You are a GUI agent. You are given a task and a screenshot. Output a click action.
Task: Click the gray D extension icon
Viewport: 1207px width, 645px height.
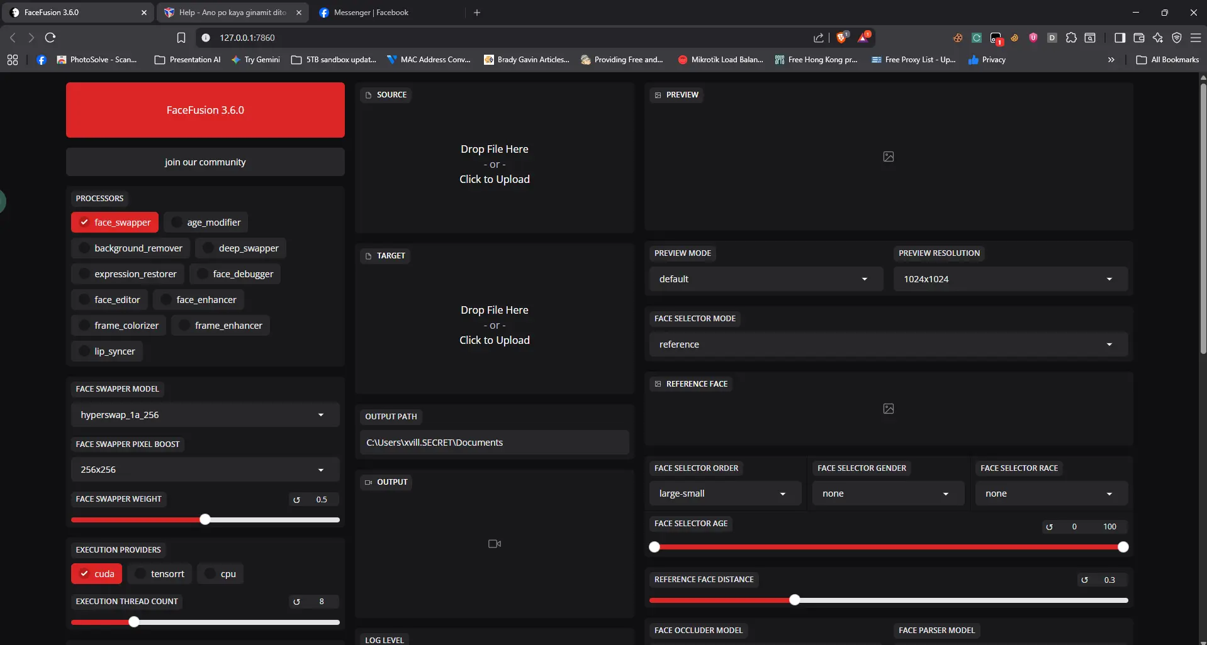coord(1052,38)
